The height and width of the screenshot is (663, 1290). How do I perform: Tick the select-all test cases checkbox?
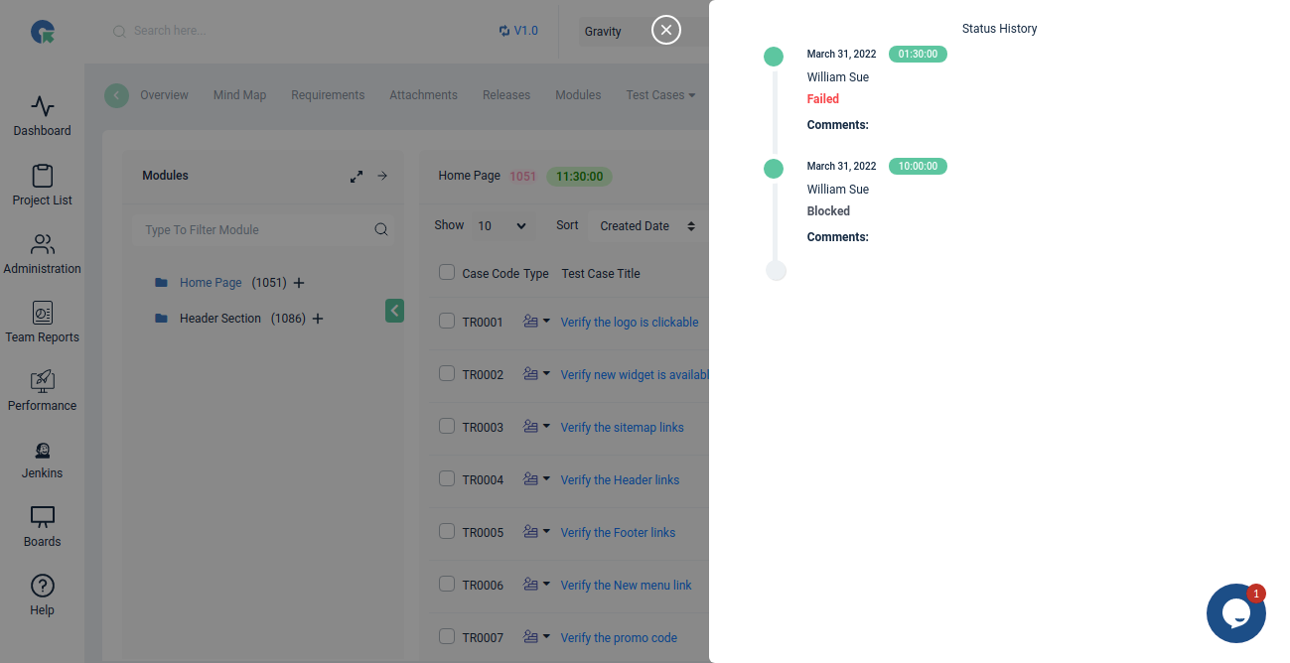tap(447, 273)
